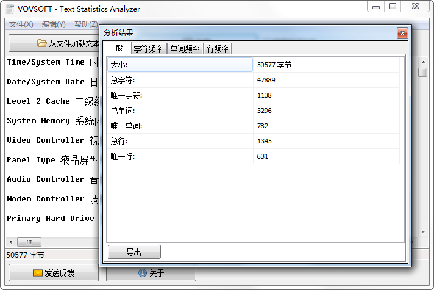Maximize the Text Statistics Analyzer window

click(393, 6)
